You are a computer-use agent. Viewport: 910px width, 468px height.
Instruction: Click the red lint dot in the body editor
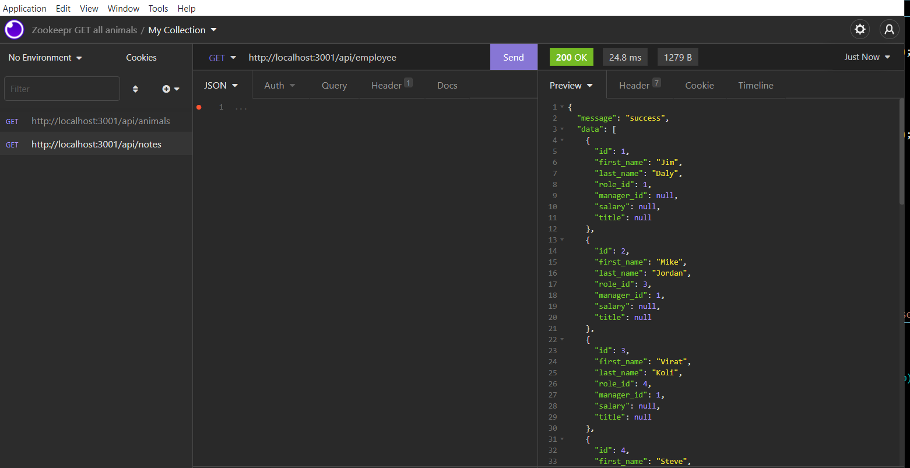pyautogui.click(x=199, y=107)
